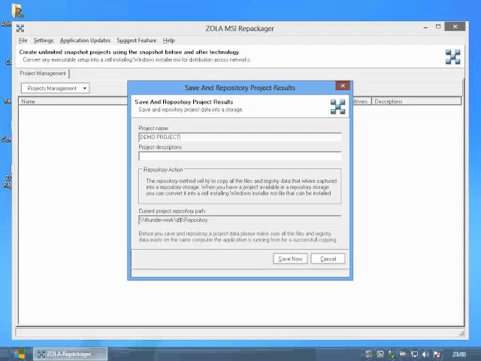Viewport: 481px width, 361px height.
Task: Click the Action Center flag tray icon
Action: coord(437,354)
